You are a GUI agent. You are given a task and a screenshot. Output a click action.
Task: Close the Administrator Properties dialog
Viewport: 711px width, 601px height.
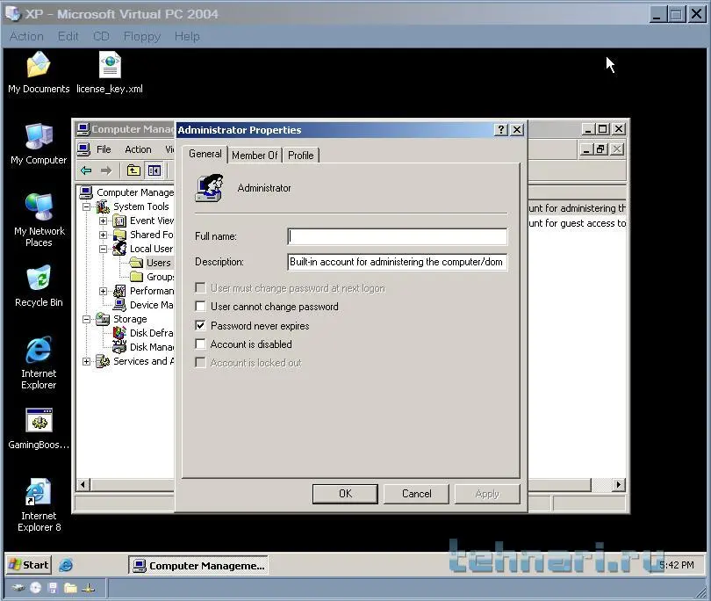(x=516, y=130)
